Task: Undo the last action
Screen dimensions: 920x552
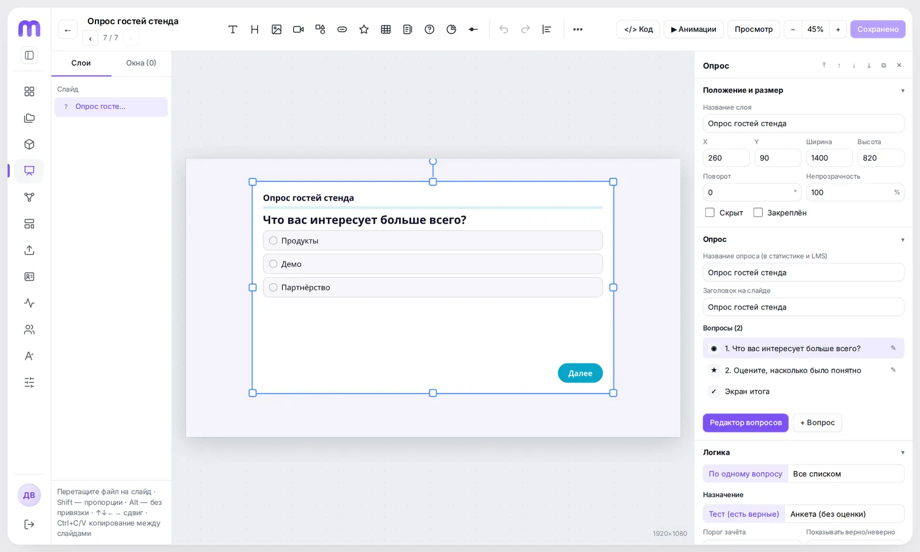Action: 504,29
